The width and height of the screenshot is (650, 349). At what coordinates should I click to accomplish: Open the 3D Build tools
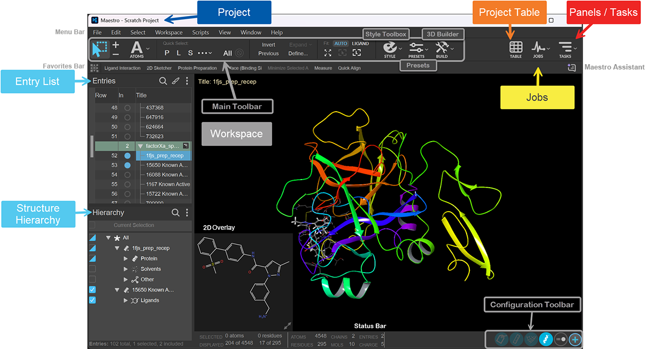pos(442,49)
